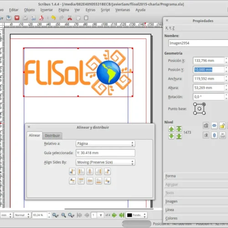The width and height of the screenshot is (228, 228).
Task: Click the X, Y, Z section header
Action: click(196, 28)
